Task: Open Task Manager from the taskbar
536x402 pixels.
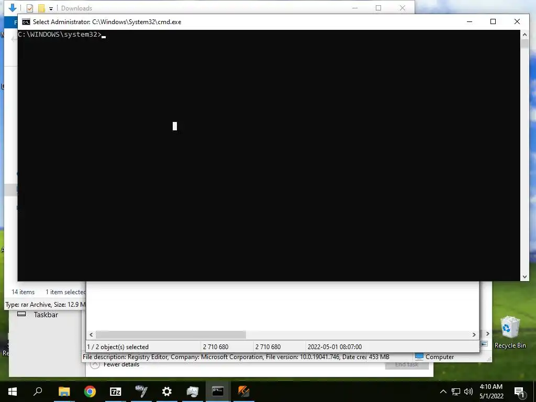Action: click(x=193, y=392)
